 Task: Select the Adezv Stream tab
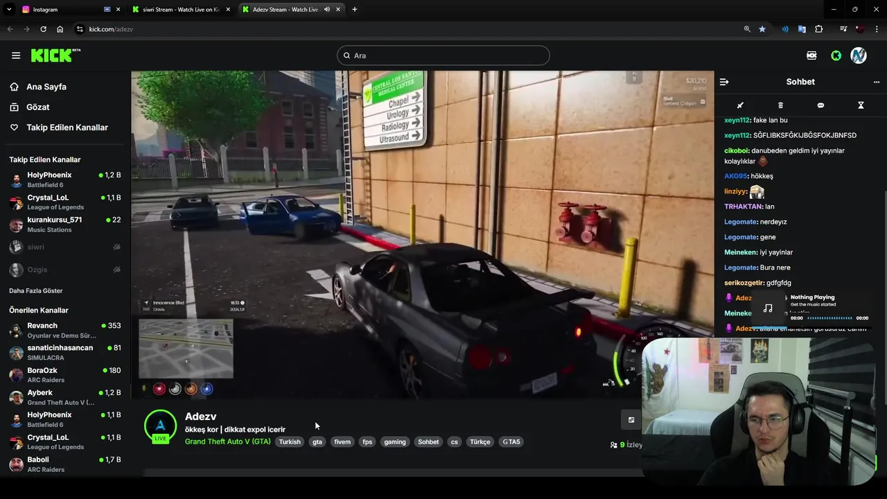(291, 10)
